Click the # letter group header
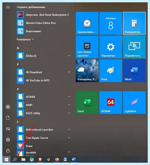This screenshot has width=150, height=165. 18,64
